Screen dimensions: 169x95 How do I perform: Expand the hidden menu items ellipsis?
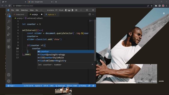coord(41,10)
